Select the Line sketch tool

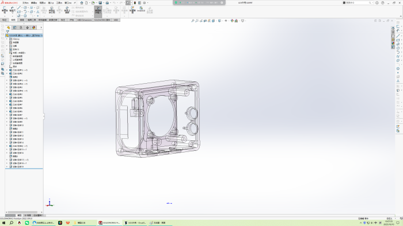click(x=19, y=8)
